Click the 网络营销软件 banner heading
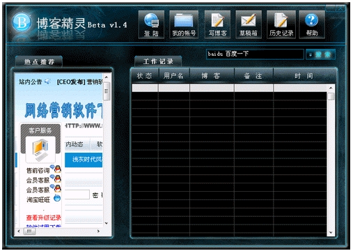Viewport: 353px width, 251px height. [x=63, y=110]
